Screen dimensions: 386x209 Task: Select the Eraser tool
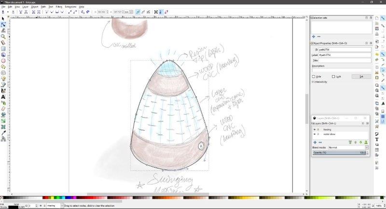(3, 109)
